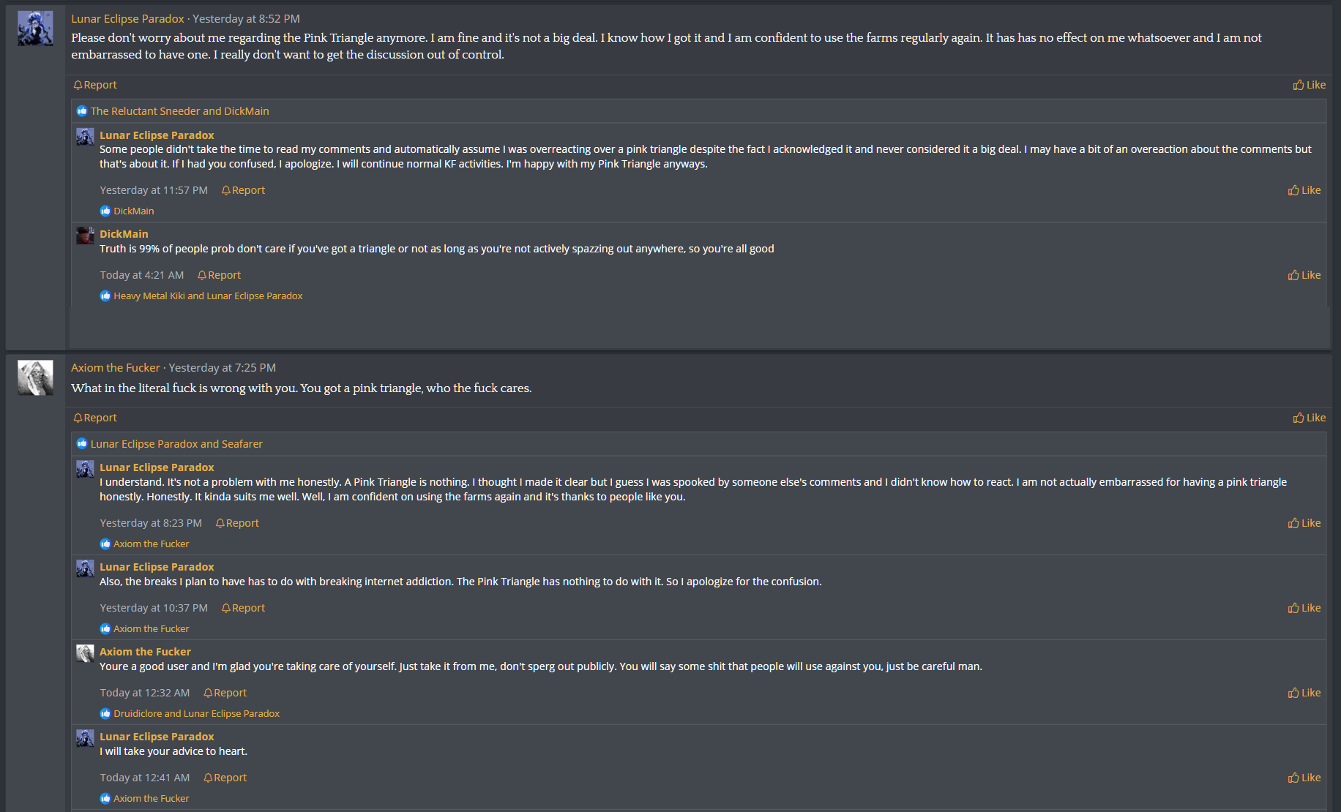Screen dimensions: 1341x812
Task: Report DickMain's comment from 4:21 AM
Action: tap(219, 275)
